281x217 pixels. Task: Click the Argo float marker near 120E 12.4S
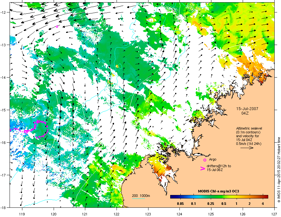[57, 27]
